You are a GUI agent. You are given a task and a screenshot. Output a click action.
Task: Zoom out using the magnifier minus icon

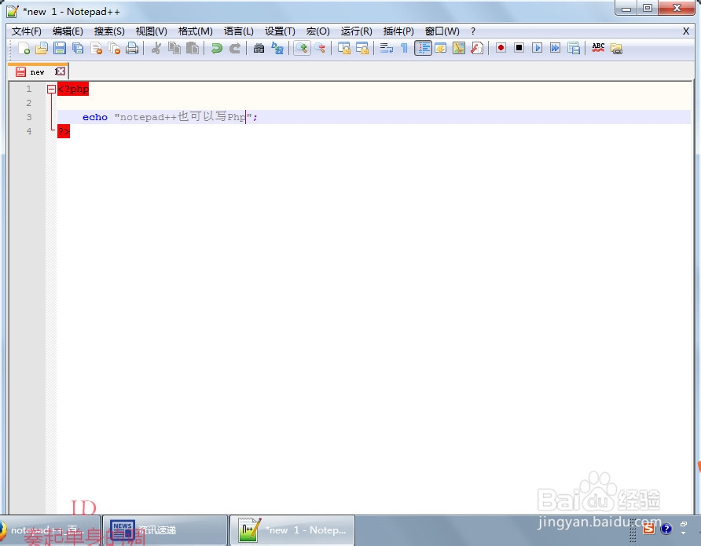(320, 48)
